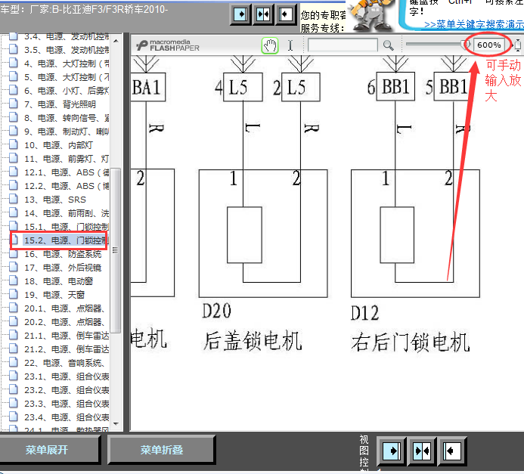Open tree item 20.2、电源、点烟器
Image resolution: width=524 pixels, height=474 pixels.
coord(64,322)
